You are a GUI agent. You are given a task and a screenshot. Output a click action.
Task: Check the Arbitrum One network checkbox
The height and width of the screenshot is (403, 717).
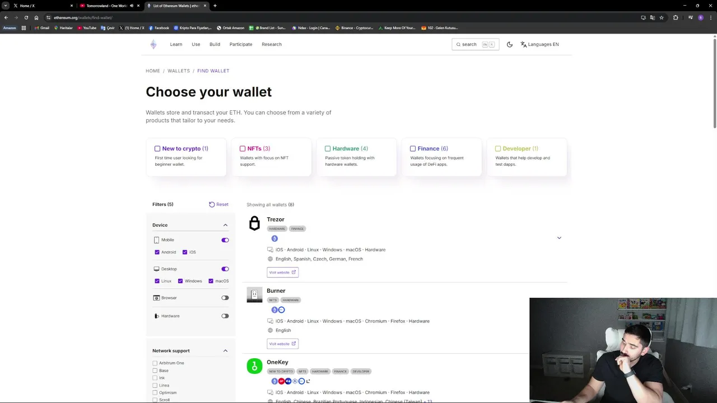(155, 363)
